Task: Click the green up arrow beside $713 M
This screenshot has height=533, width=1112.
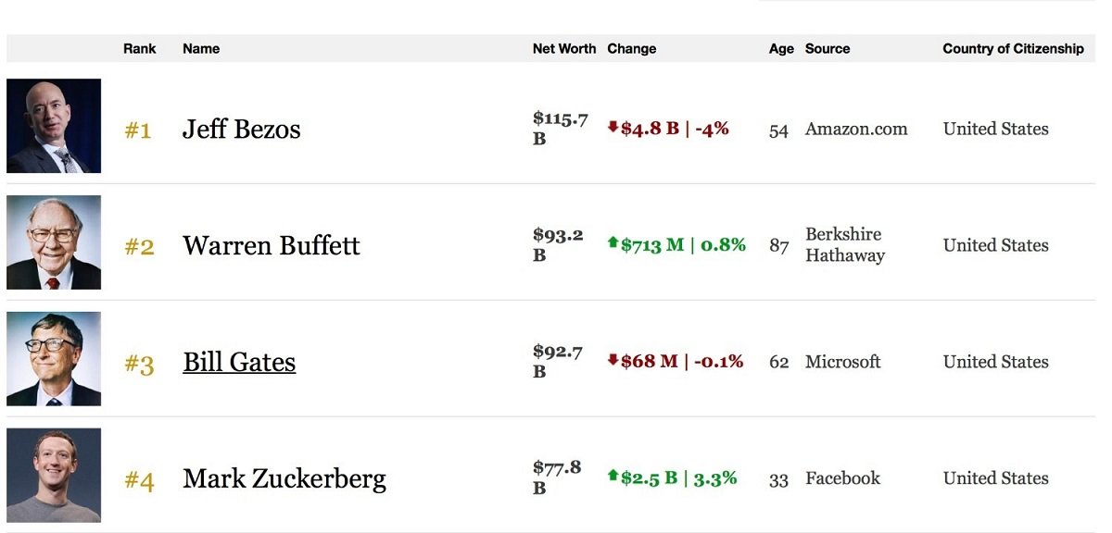Action: [x=613, y=242]
